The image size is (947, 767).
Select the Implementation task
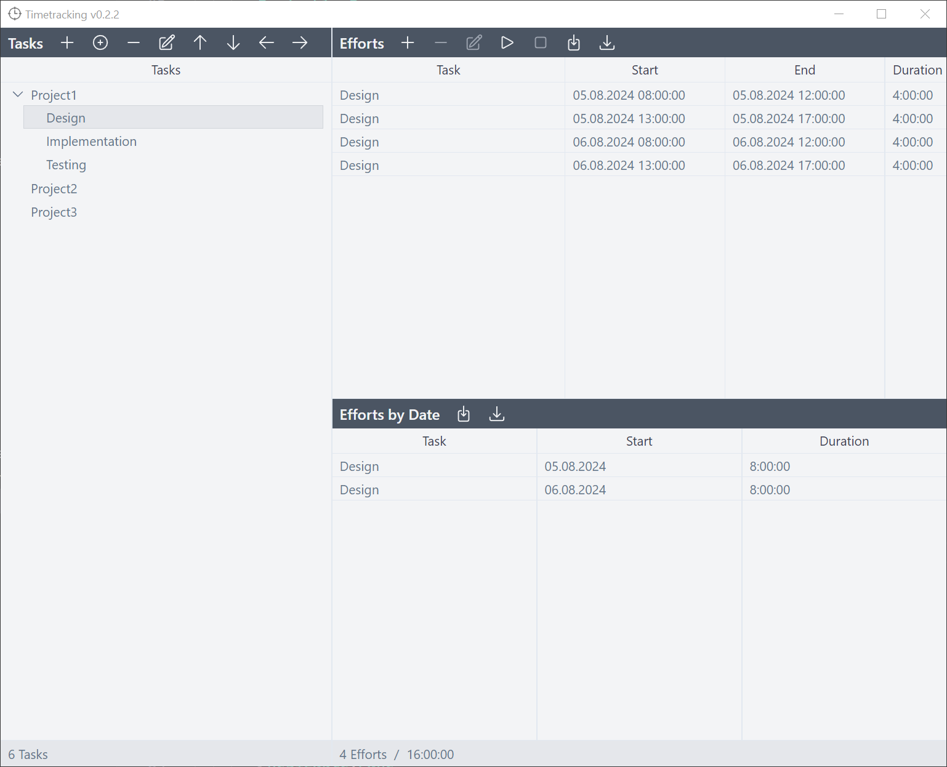coord(91,142)
